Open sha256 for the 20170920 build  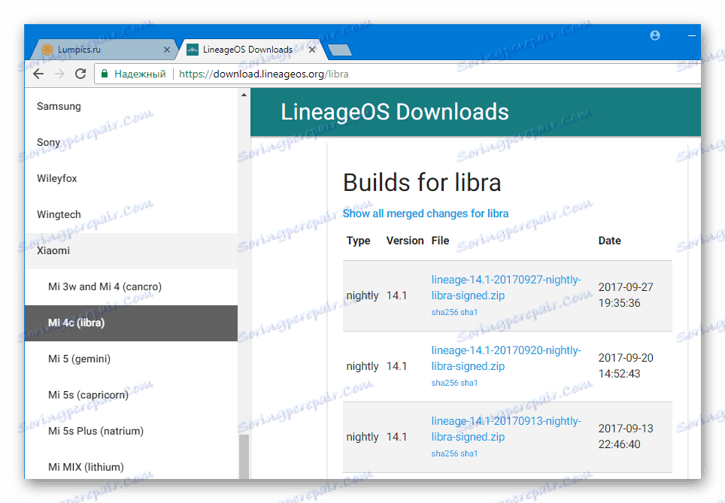point(444,383)
